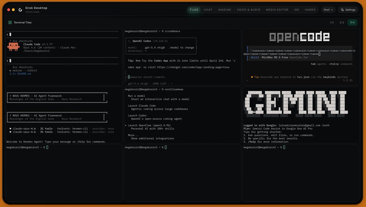Click opencode version number 1.2.15
Screen dimensions: 366x207
point(348,80)
